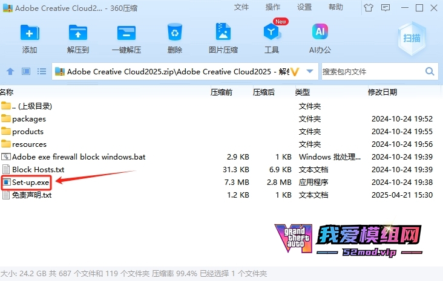
Task: Switch to list view icon
Action: [x=42, y=71]
